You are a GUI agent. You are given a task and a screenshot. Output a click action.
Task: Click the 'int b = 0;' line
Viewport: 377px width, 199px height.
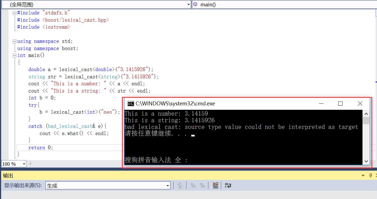[42, 98]
